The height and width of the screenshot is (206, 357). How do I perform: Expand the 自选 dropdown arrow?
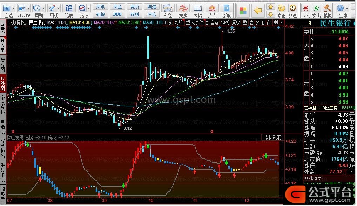coord(13,9)
